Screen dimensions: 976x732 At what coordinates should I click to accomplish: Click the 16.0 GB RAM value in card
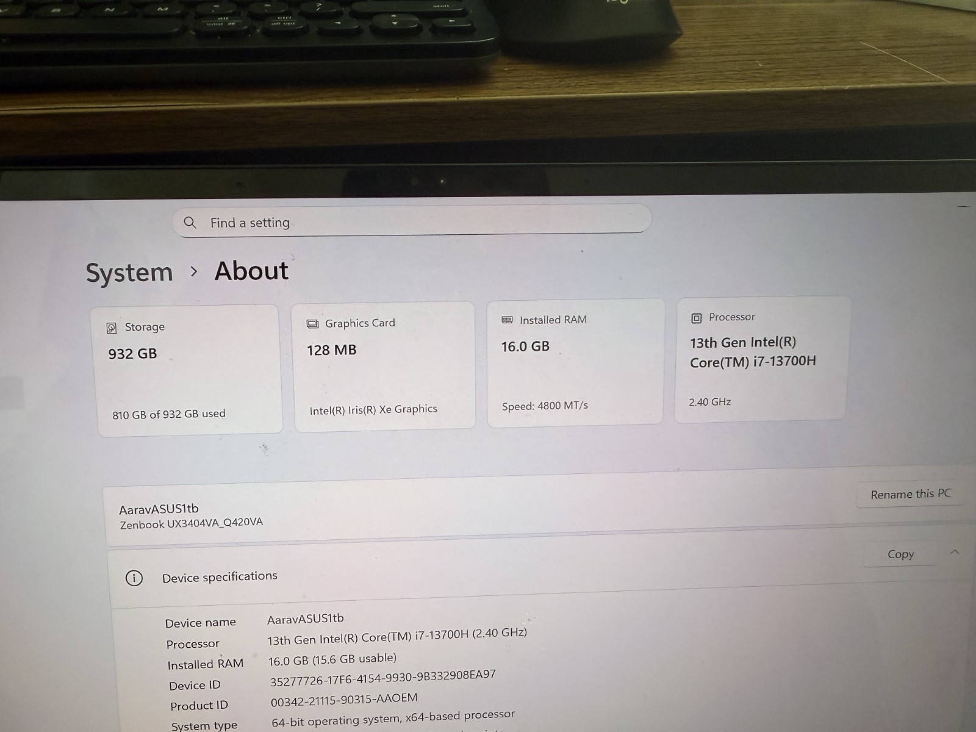tap(525, 346)
